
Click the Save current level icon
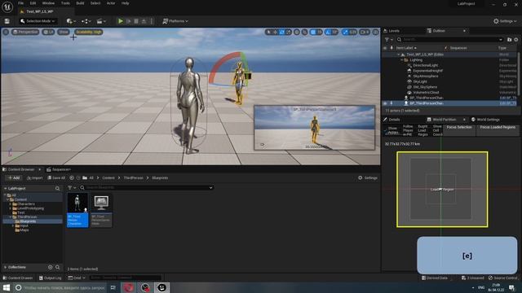[7, 21]
